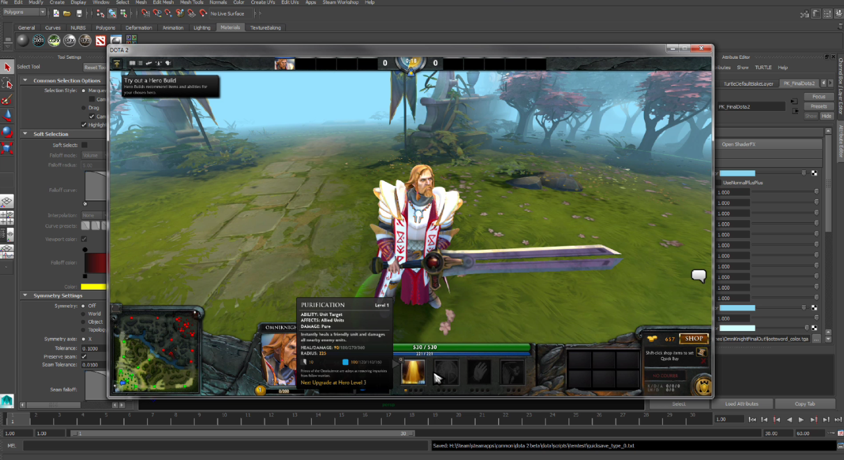Open the Dota 2 SHOP button

pos(694,339)
